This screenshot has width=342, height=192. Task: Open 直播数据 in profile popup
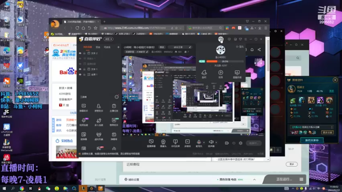[x=237, y=74]
